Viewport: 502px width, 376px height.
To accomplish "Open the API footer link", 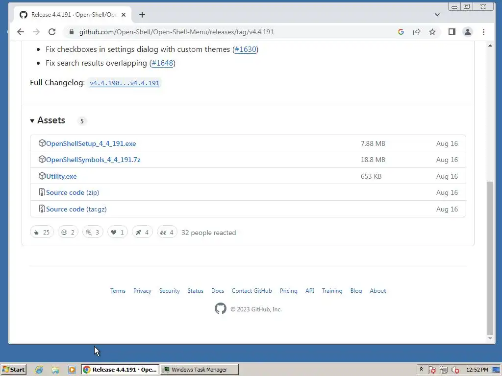I will click(x=310, y=291).
